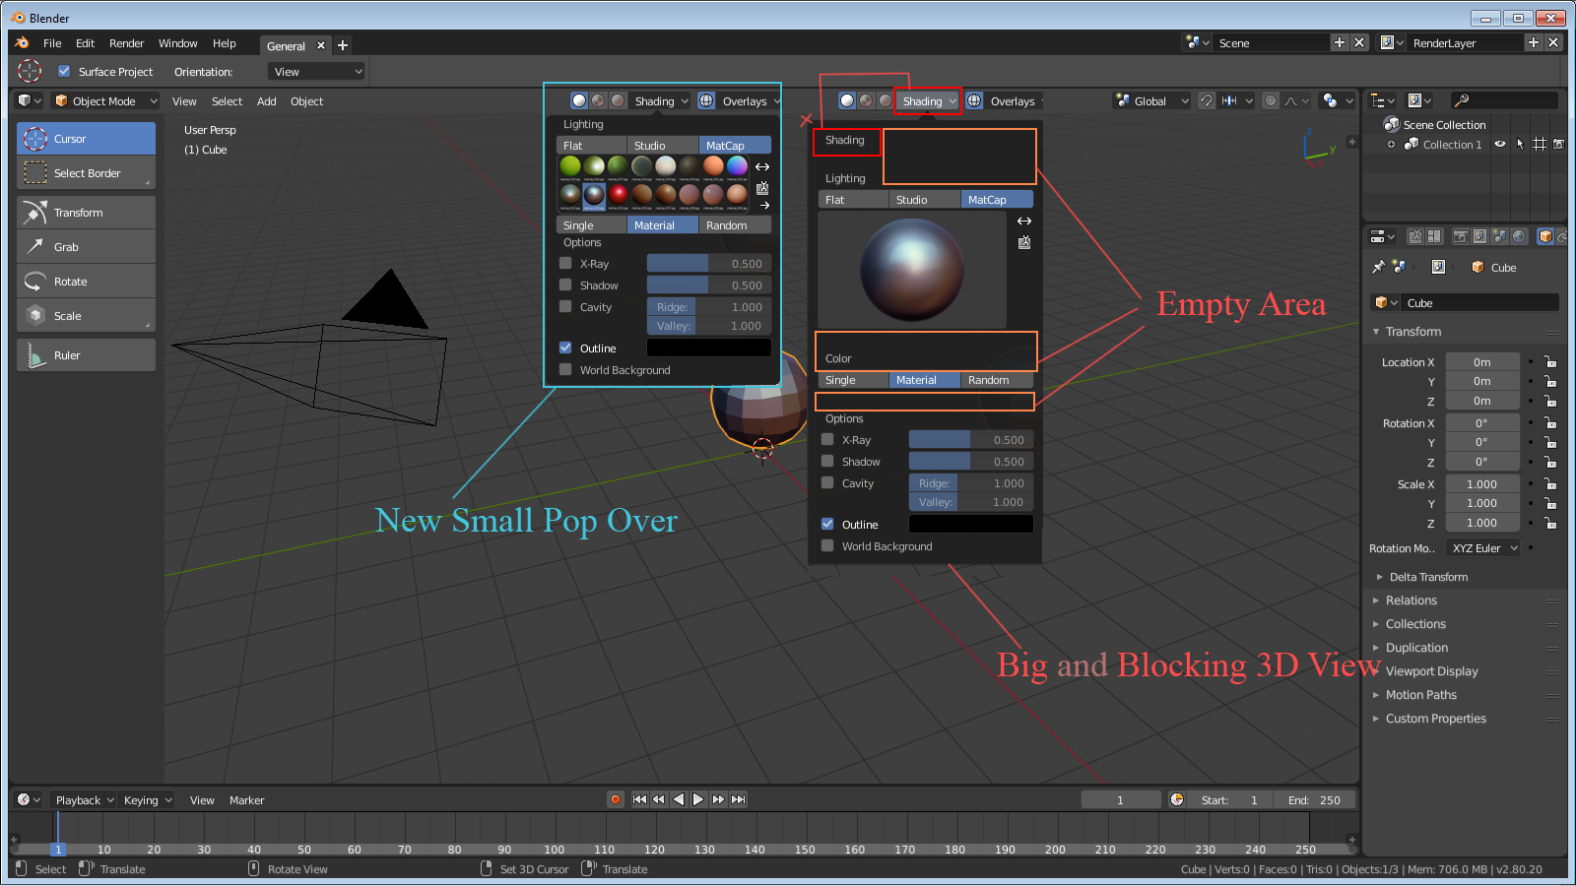Jump to the last frame

tap(739, 799)
